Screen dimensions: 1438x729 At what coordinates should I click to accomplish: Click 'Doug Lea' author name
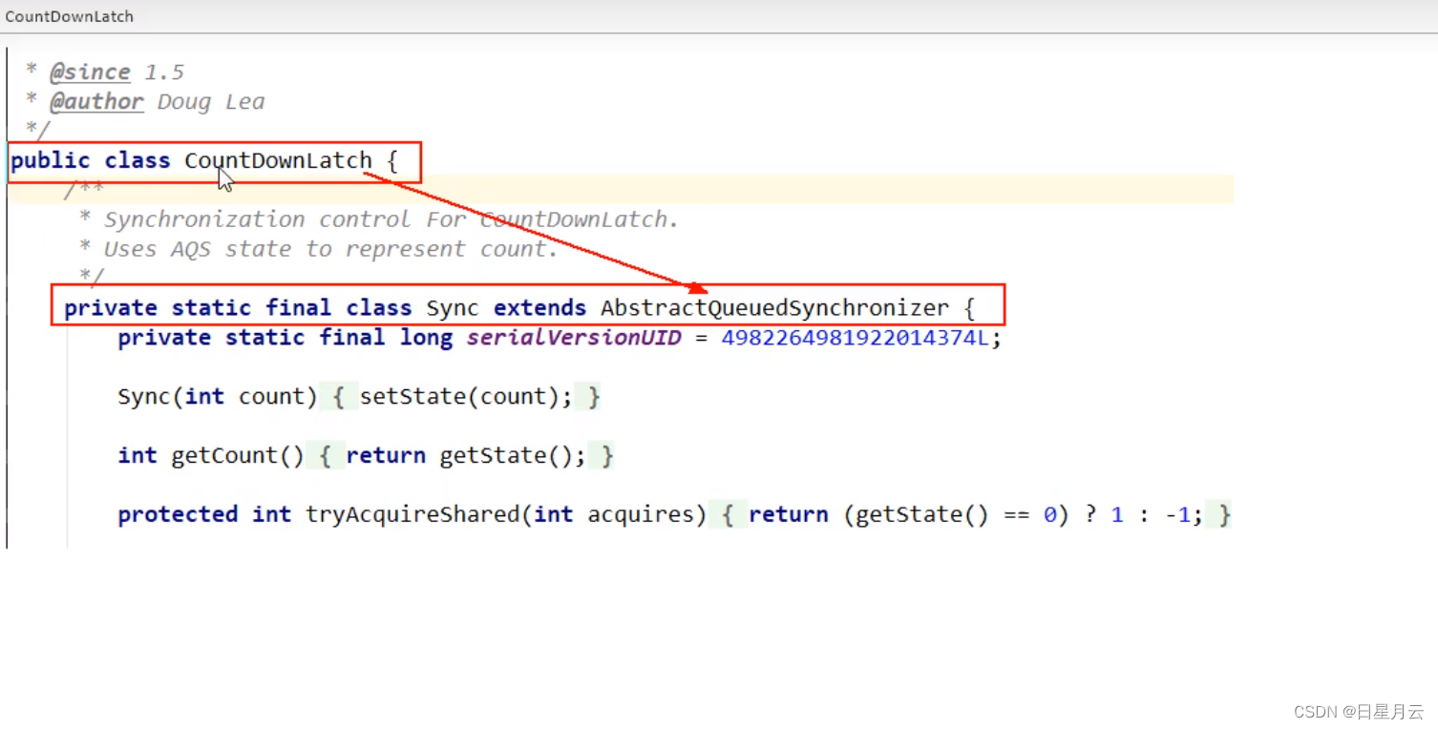211,102
